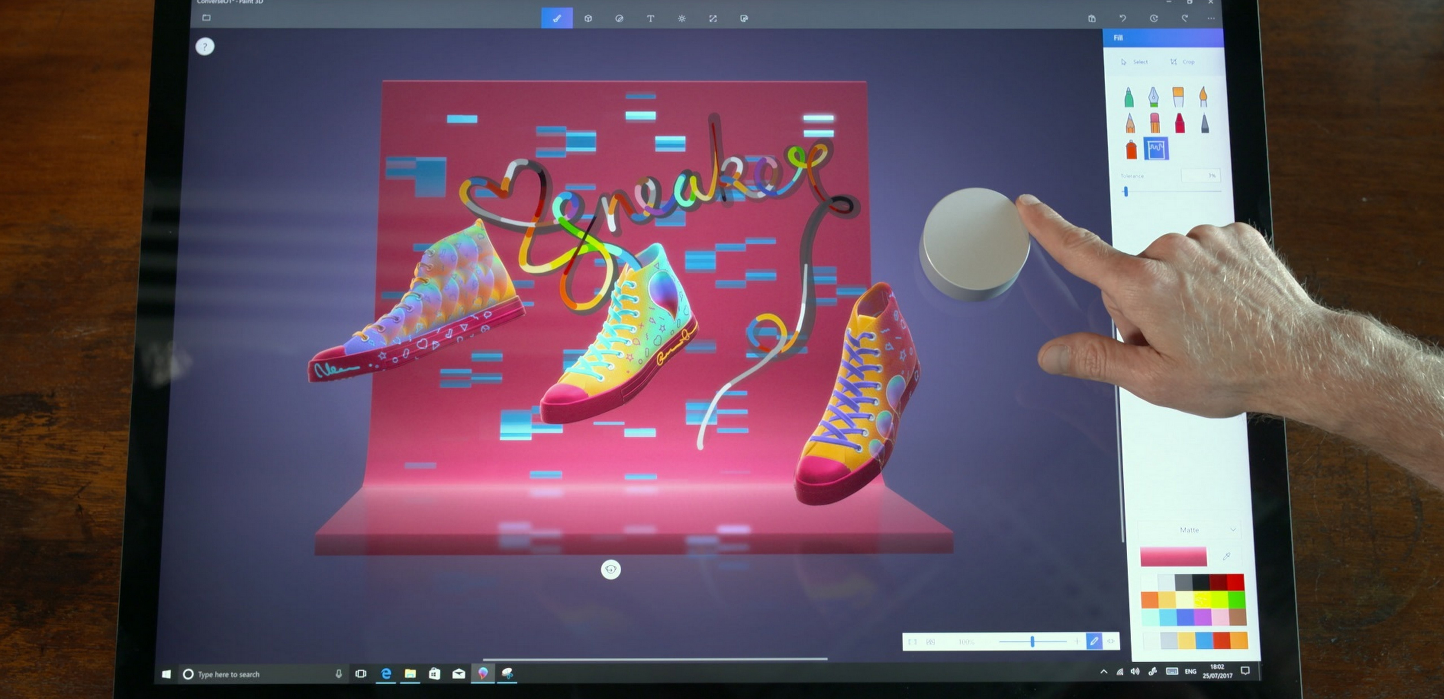Click the 'Type here to search' box

pyautogui.click(x=263, y=674)
